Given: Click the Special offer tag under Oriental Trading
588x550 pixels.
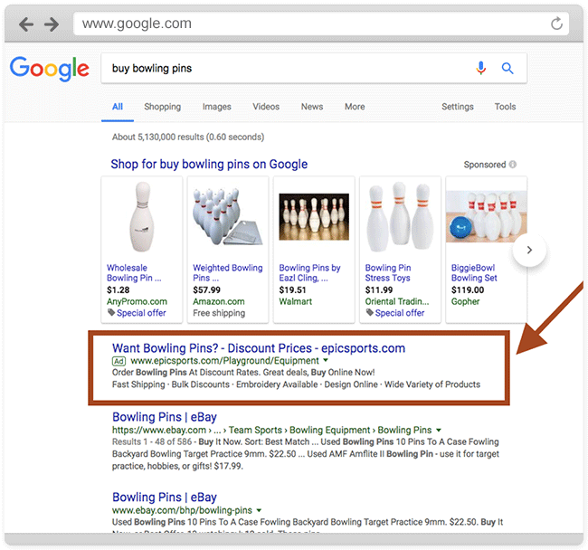Looking at the screenshot, I should pos(395,313).
